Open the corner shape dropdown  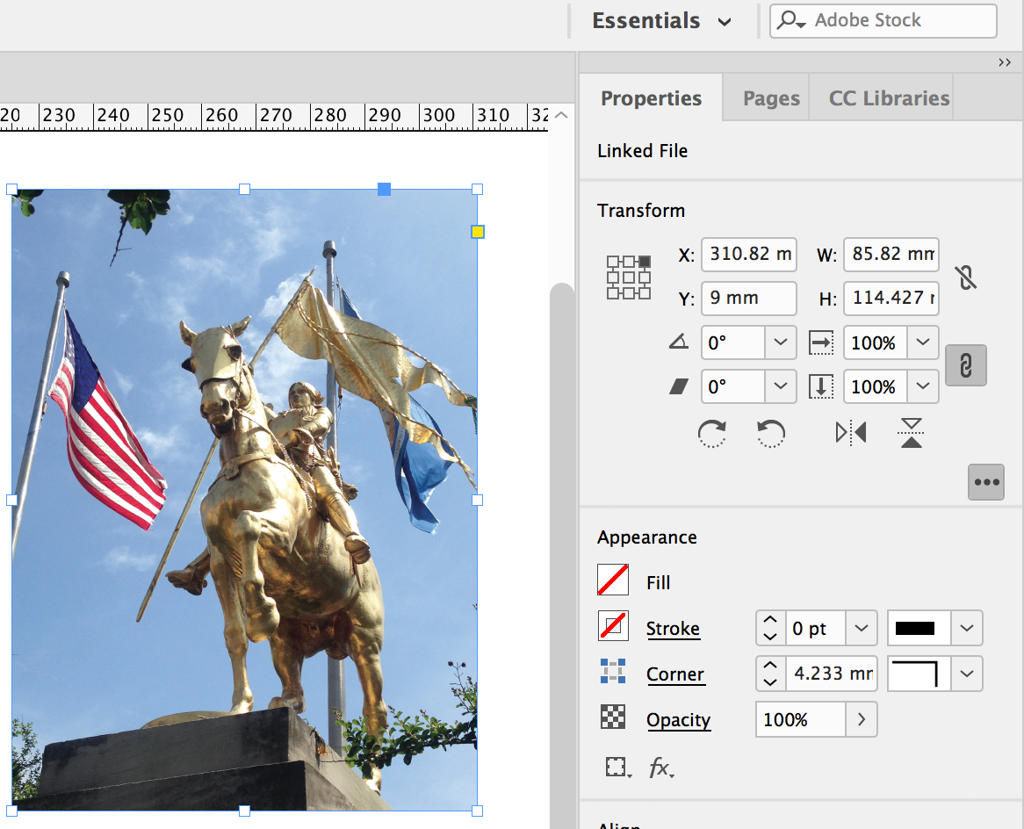pyautogui.click(x=967, y=674)
